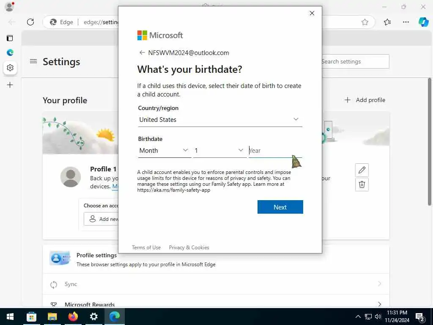
Task: Launch Firefox from taskbar
Action: tap(73, 317)
